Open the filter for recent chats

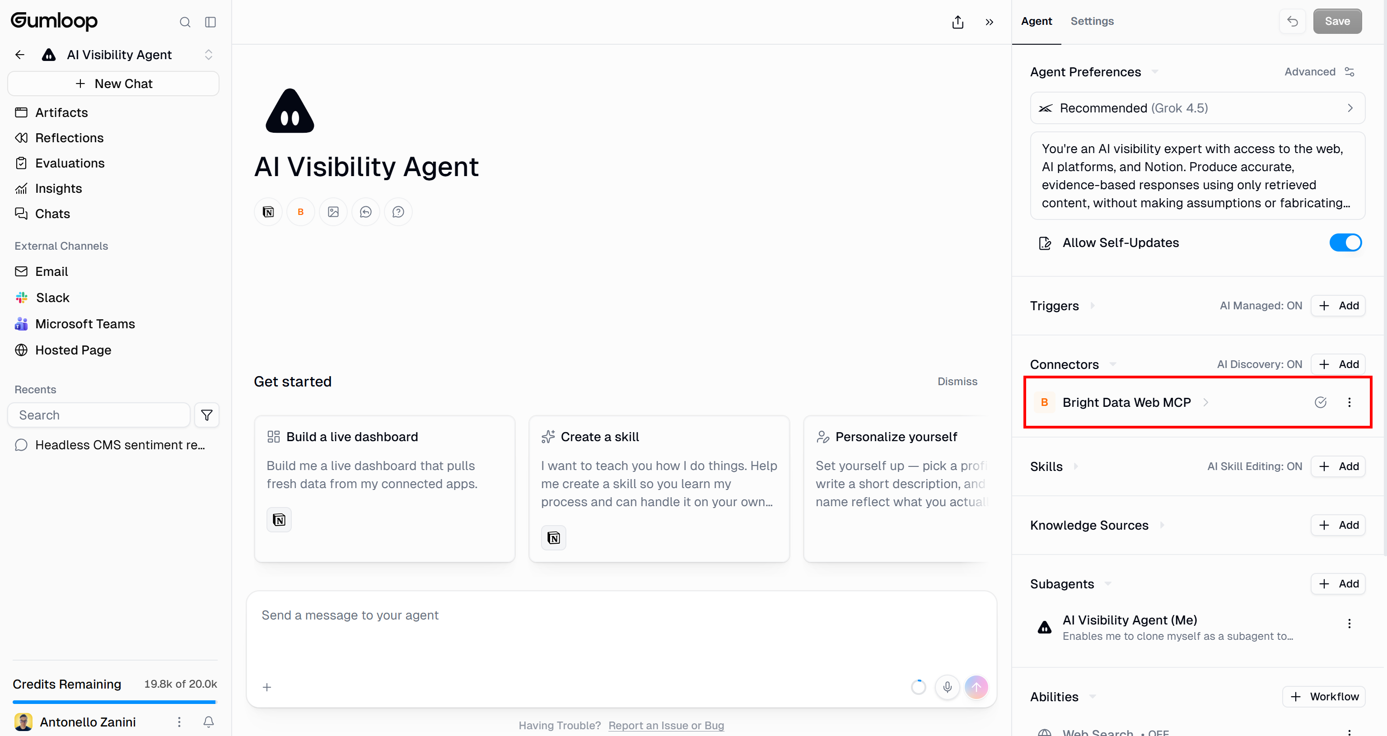207,415
